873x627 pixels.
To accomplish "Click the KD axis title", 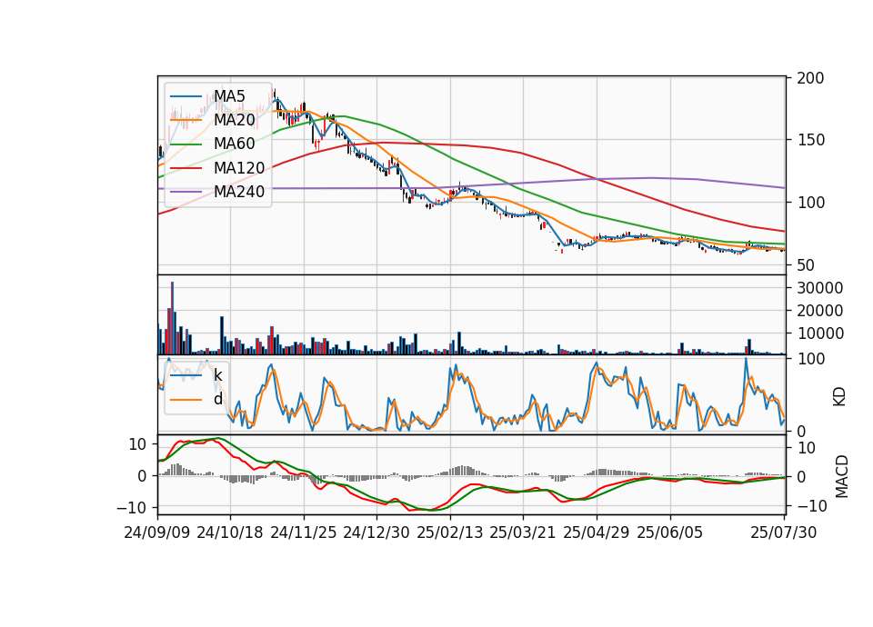I will coord(839,397).
